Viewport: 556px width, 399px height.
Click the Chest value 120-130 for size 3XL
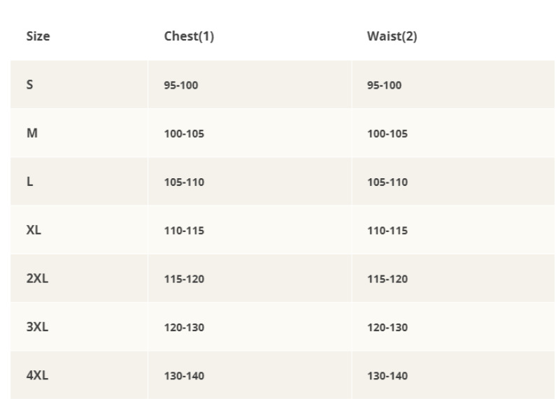184,328
